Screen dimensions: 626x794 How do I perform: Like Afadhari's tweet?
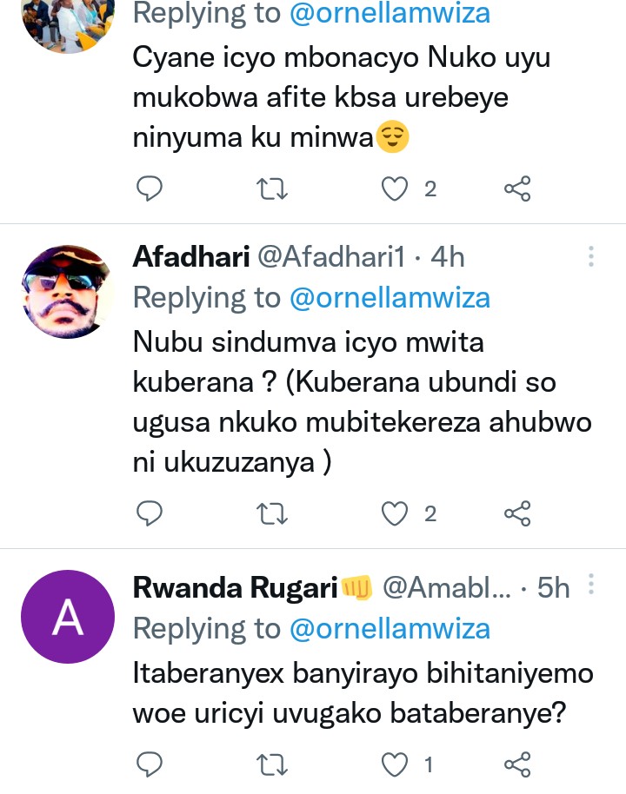(396, 514)
